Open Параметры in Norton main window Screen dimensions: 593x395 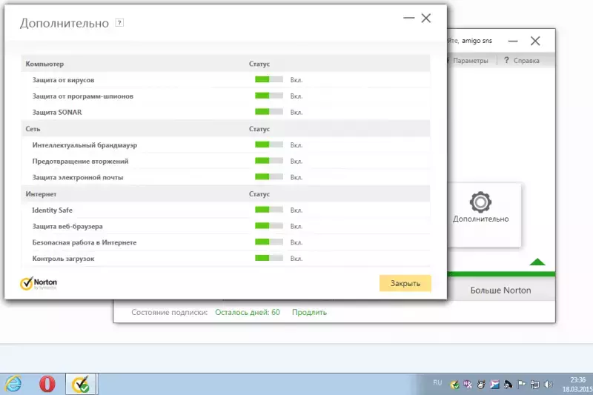point(470,61)
